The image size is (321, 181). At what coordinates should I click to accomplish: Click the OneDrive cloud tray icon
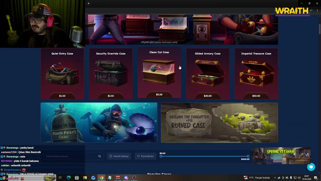coord(287,178)
